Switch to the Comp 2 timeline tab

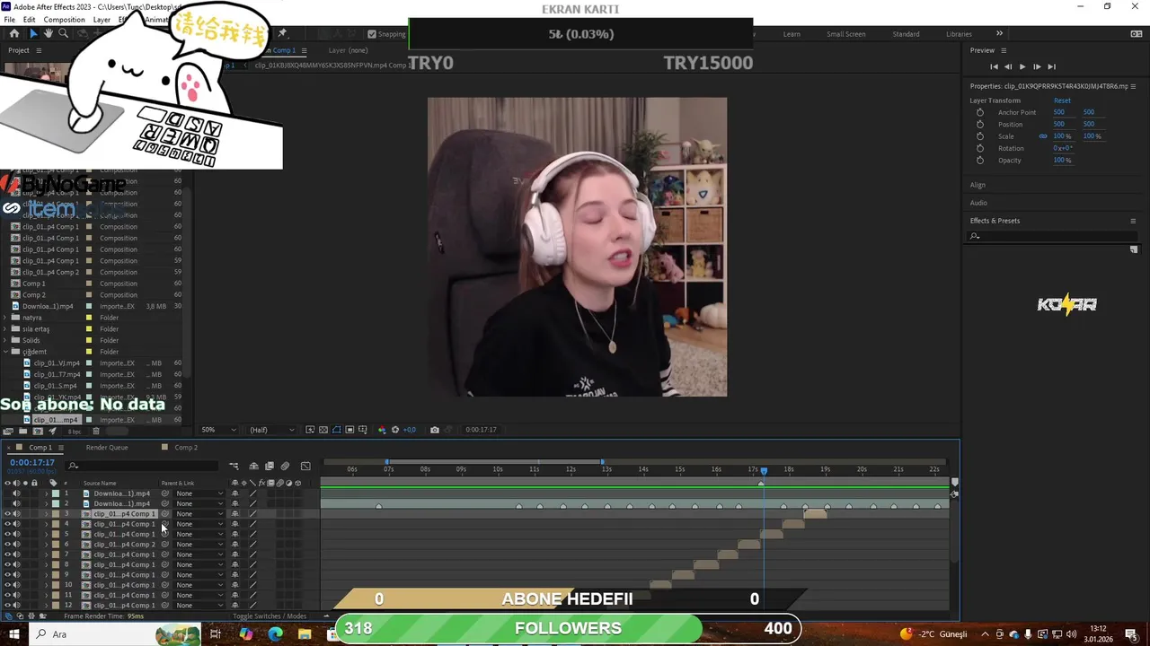(x=186, y=448)
